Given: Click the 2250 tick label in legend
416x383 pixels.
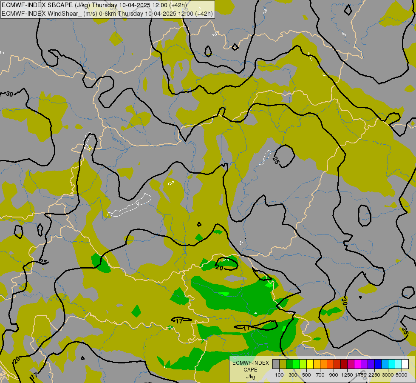Looking at the screenshot, I should [x=374, y=375].
